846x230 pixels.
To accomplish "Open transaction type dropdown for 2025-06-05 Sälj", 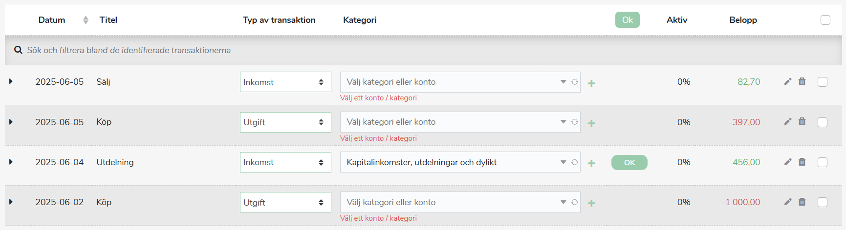I will point(285,82).
